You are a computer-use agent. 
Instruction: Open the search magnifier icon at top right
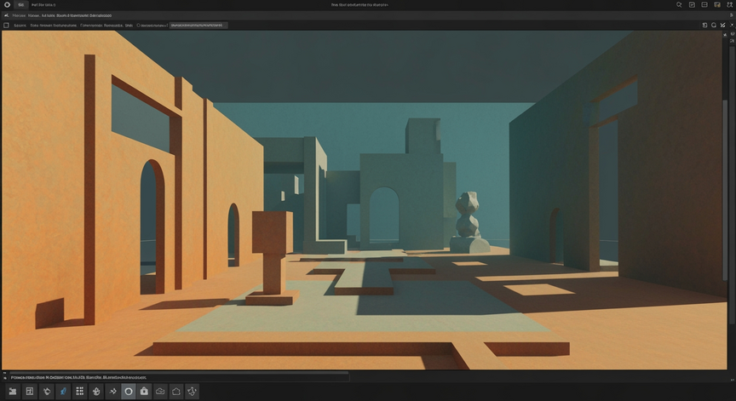[679, 5]
